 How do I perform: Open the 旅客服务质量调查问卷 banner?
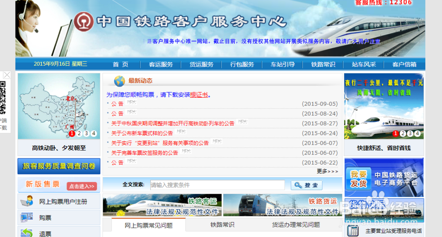(x=59, y=166)
